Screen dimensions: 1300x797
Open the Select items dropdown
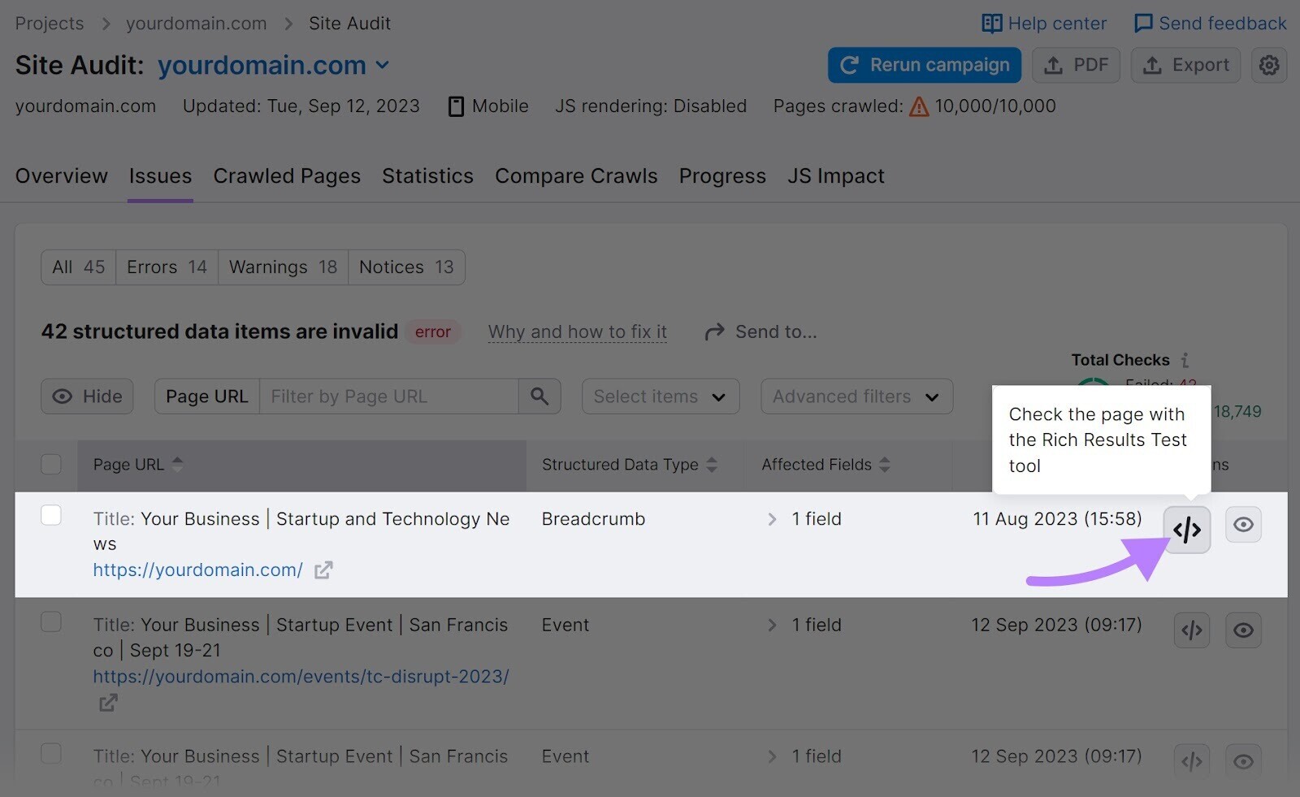point(661,396)
